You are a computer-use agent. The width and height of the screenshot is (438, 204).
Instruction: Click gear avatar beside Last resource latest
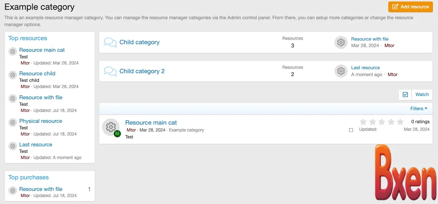point(341,71)
